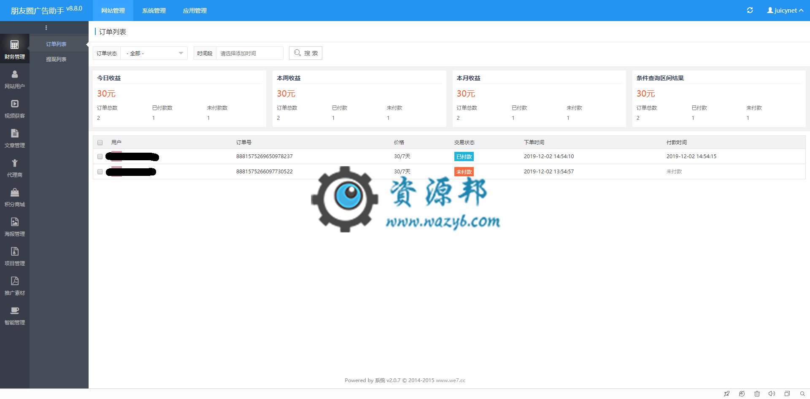Viewport: 810px width, 399px height.
Task: Open 财务管理 finance sidebar icon
Action: click(15, 49)
